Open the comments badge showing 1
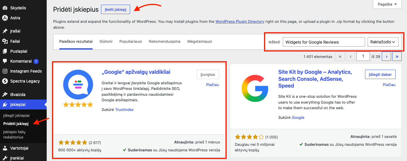The width and height of the screenshot is (407, 161). pyautogui.click(x=36, y=61)
